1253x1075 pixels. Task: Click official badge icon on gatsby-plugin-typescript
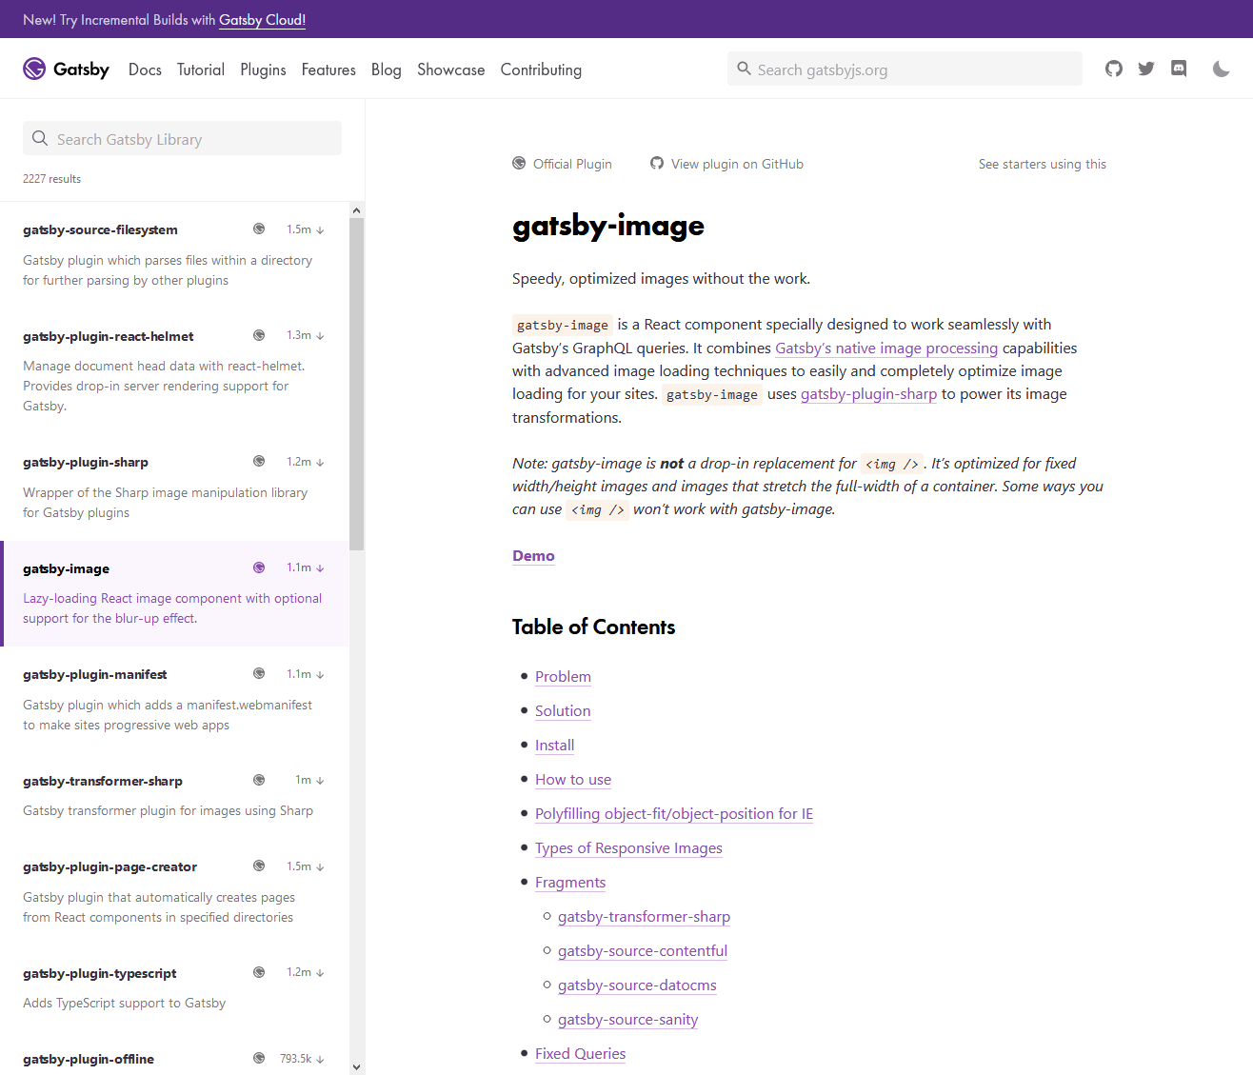[x=259, y=972]
